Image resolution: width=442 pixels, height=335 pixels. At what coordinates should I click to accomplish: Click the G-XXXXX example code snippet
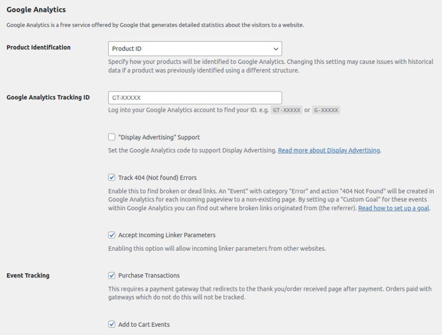(x=326, y=110)
